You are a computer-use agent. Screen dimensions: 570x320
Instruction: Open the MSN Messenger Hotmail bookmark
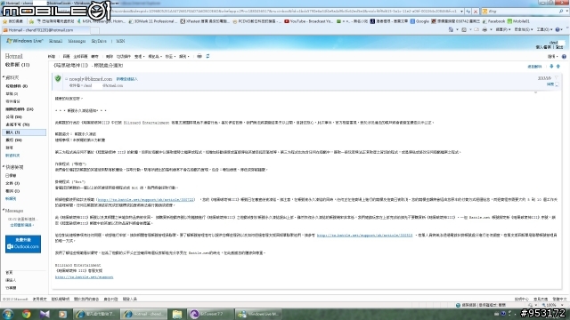pos(102,21)
